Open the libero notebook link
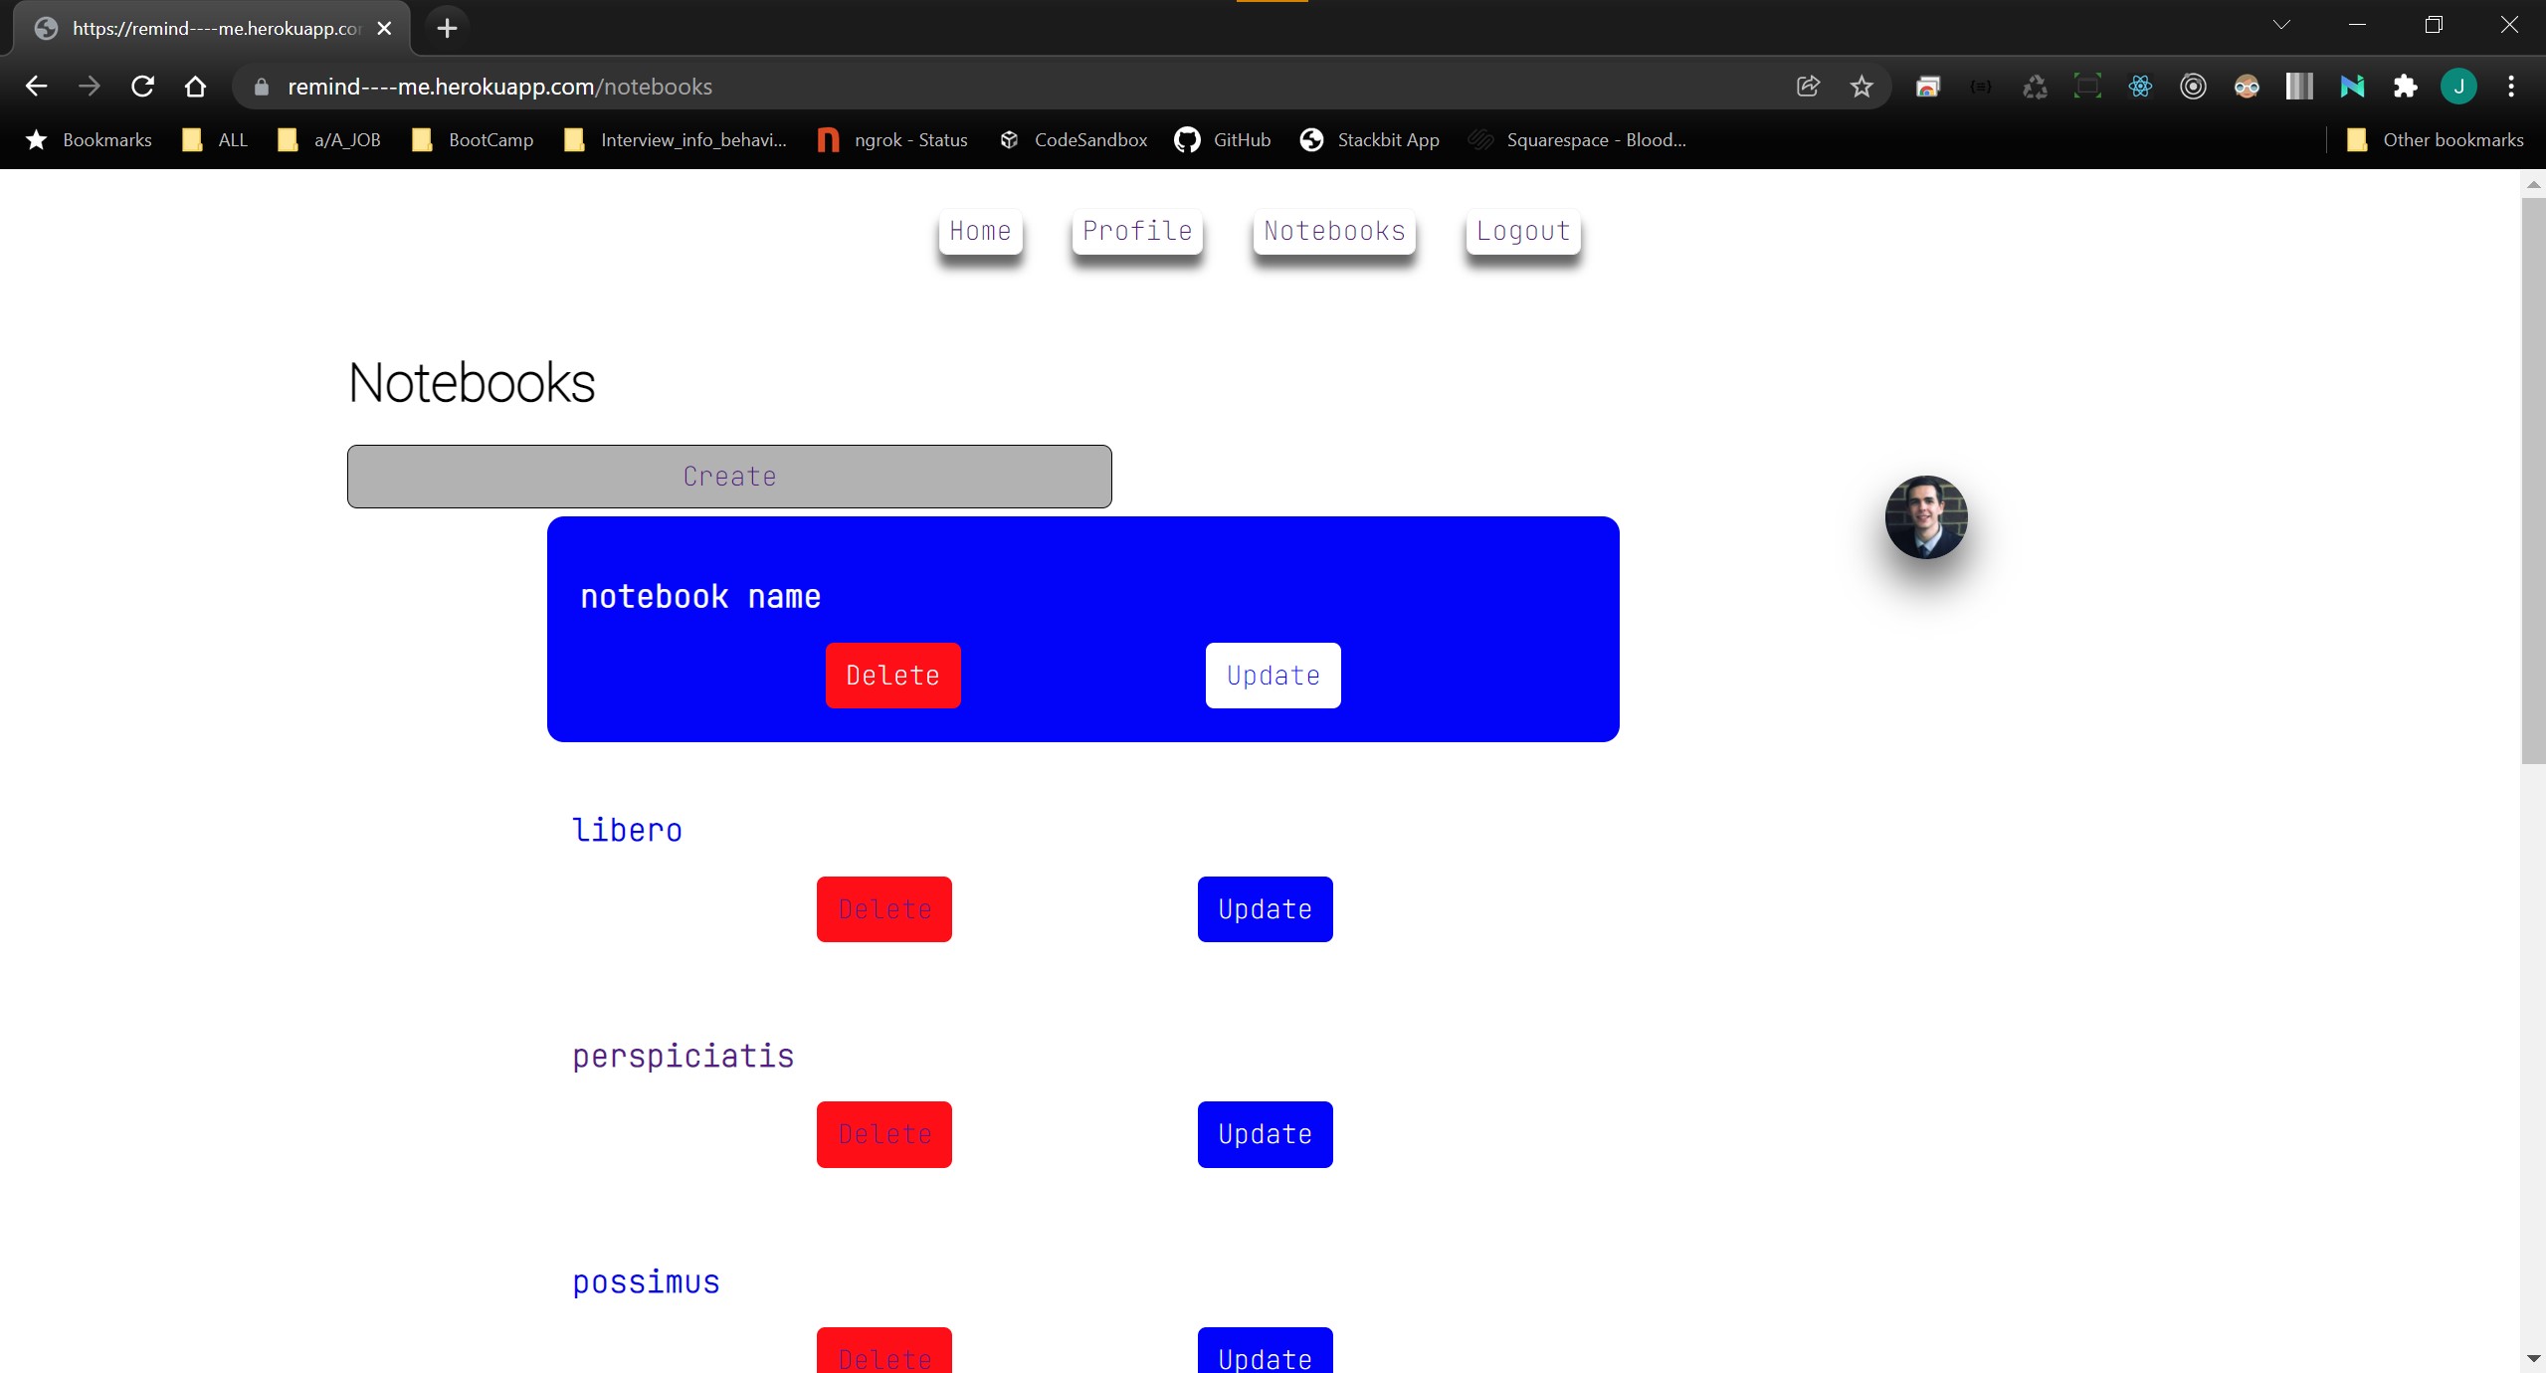2546x1373 pixels. [627, 830]
